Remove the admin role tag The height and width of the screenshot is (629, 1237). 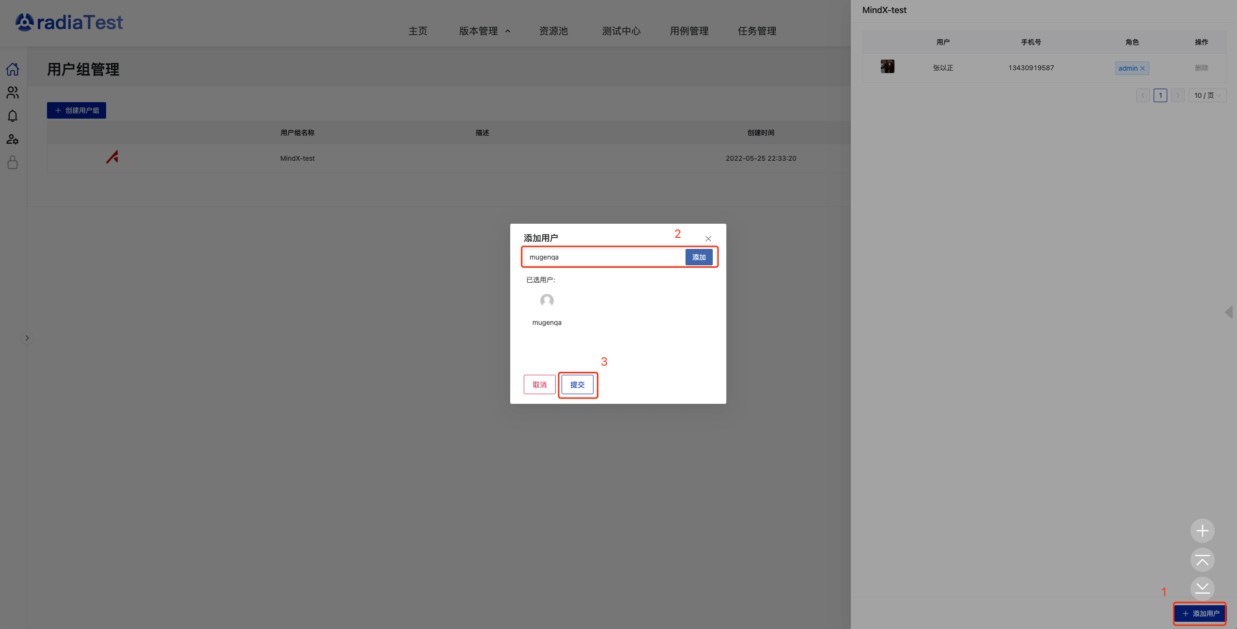1143,68
